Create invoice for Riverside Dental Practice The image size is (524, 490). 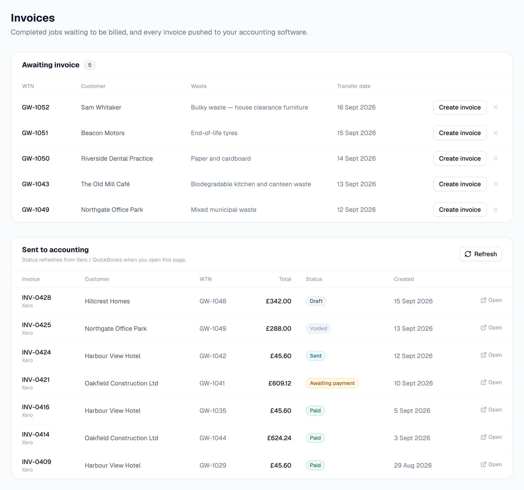(x=460, y=159)
